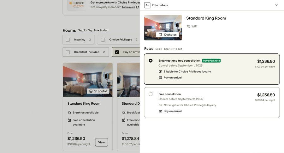Click the WiFi amenity icon
Viewport: 284px width, 153px height.
pos(188,27)
